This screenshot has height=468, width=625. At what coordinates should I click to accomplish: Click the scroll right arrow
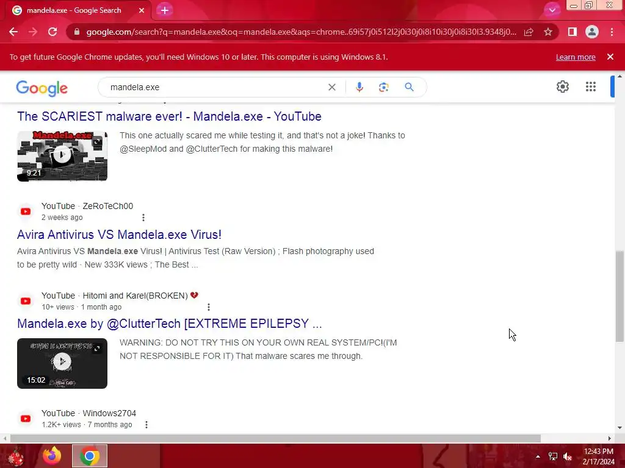click(x=610, y=439)
